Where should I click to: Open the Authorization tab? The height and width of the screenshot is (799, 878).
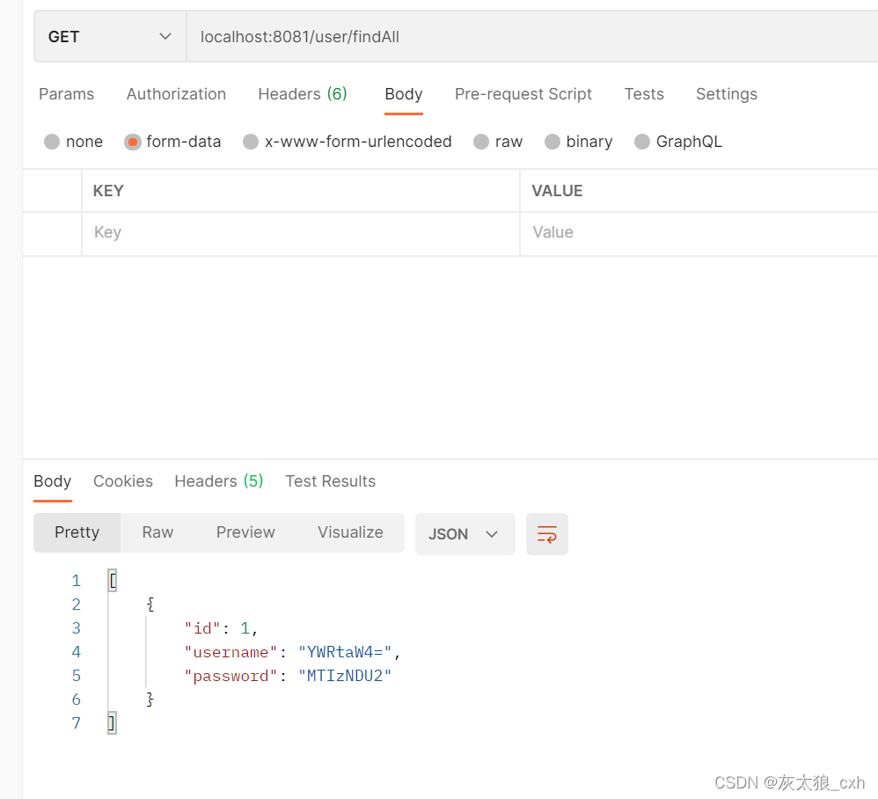coord(176,94)
